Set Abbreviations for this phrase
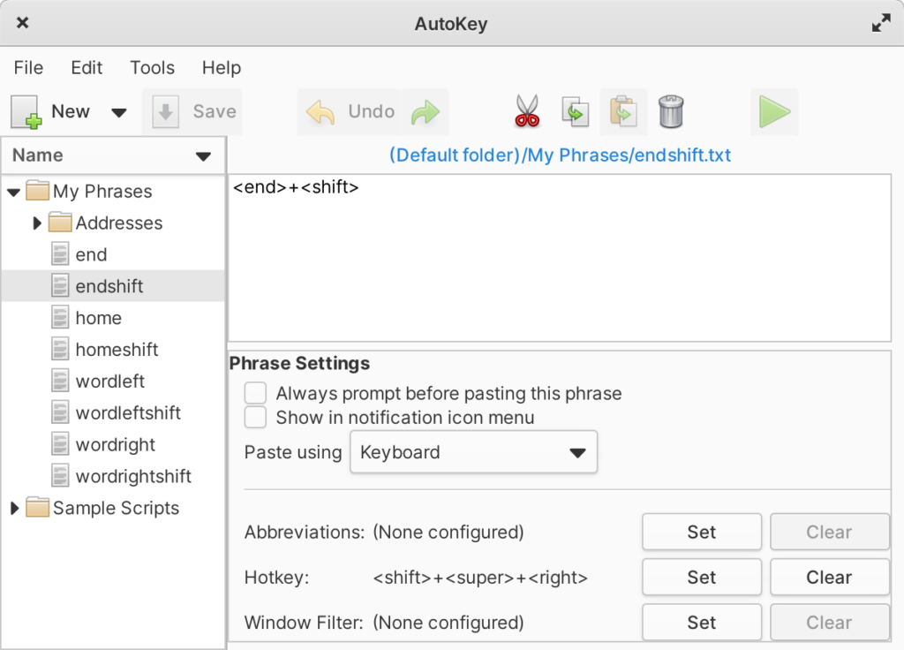This screenshot has width=904, height=650. [702, 532]
